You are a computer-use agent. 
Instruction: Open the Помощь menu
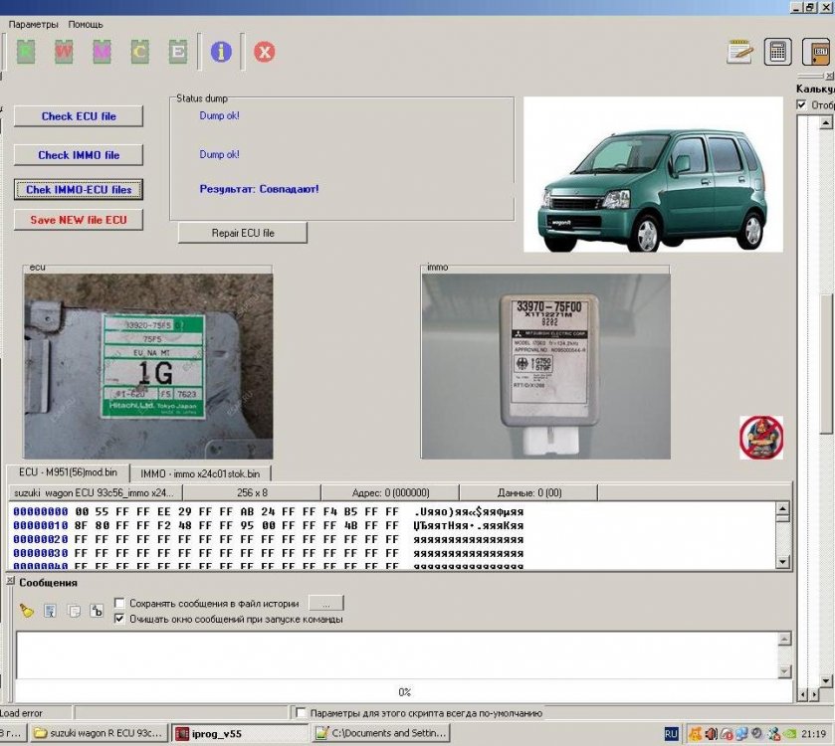click(x=86, y=24)
